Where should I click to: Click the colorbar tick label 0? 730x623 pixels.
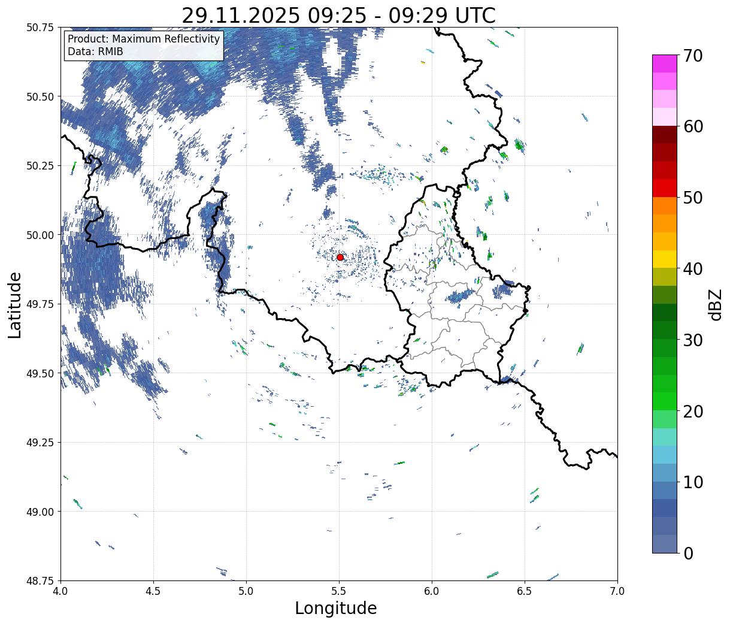[x=689, y=553]
